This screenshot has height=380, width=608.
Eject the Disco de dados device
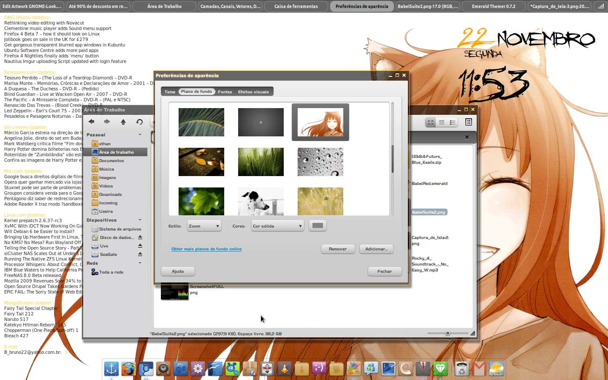click(x=140, y=237)
